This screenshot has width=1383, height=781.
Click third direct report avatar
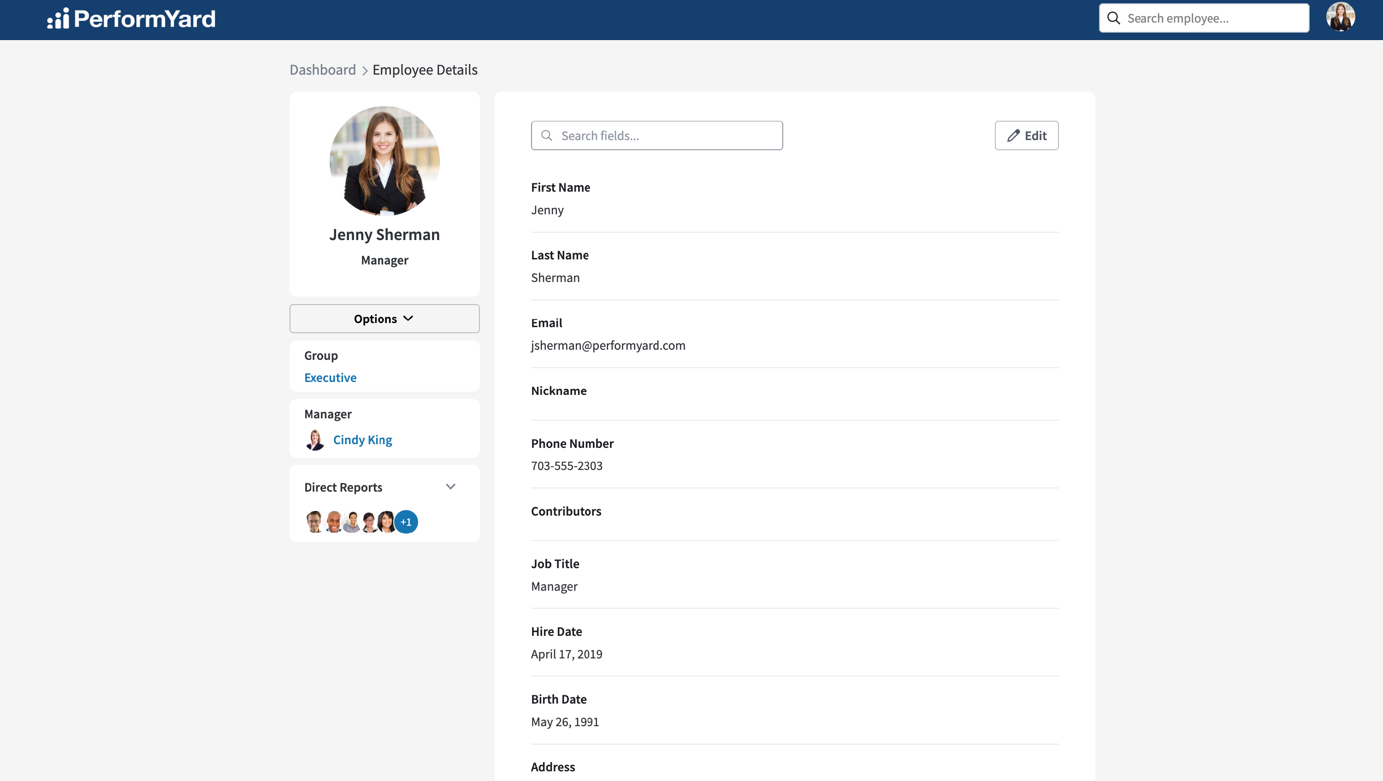[x=352, y=521]
